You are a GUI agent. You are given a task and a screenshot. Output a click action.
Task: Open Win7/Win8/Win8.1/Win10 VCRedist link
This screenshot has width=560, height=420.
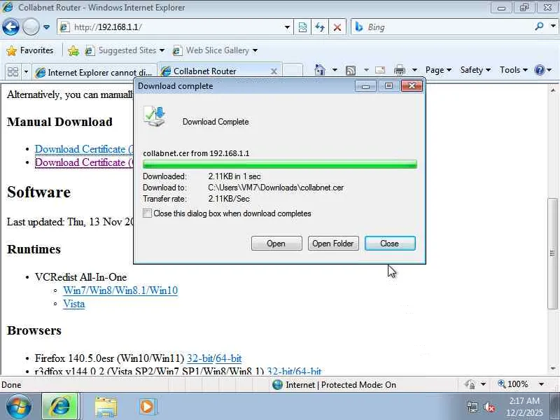[x=120, y=290]
